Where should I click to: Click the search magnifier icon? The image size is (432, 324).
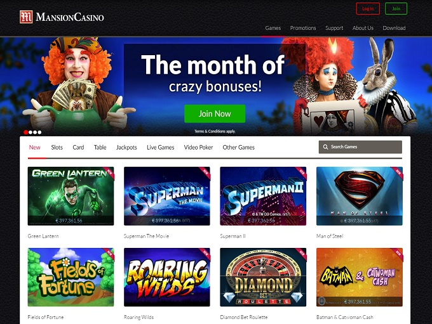pyautogui.click(x=325, y=147)
